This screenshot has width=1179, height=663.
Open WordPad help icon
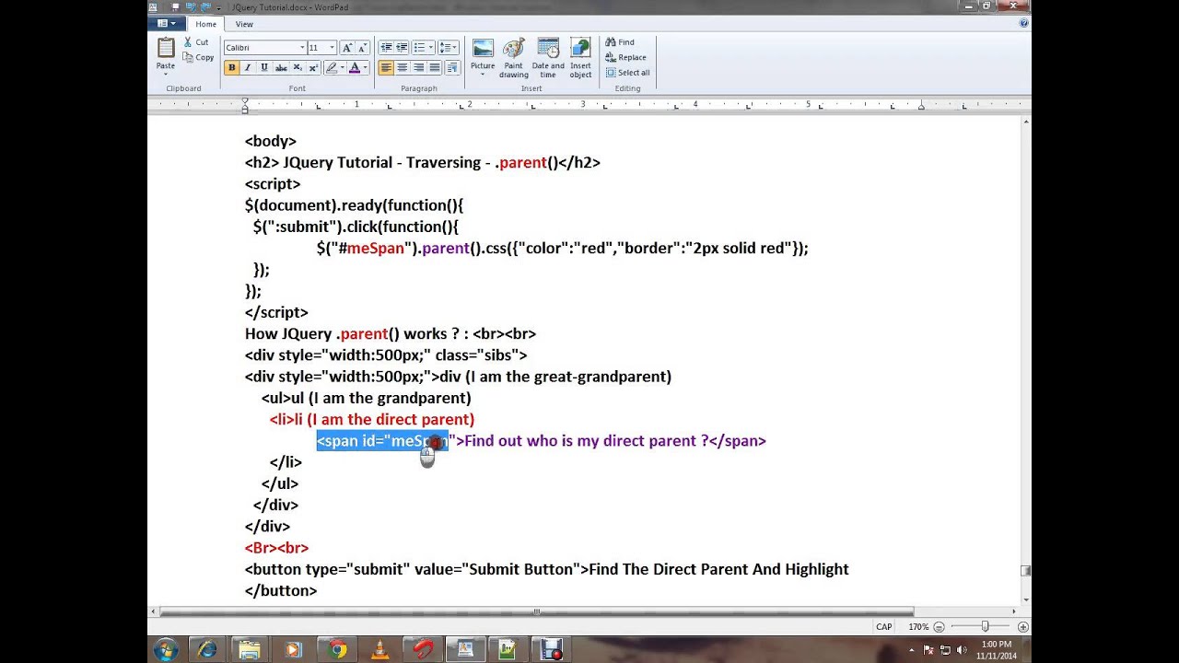pyautogui.click(x=1024, y=23)
